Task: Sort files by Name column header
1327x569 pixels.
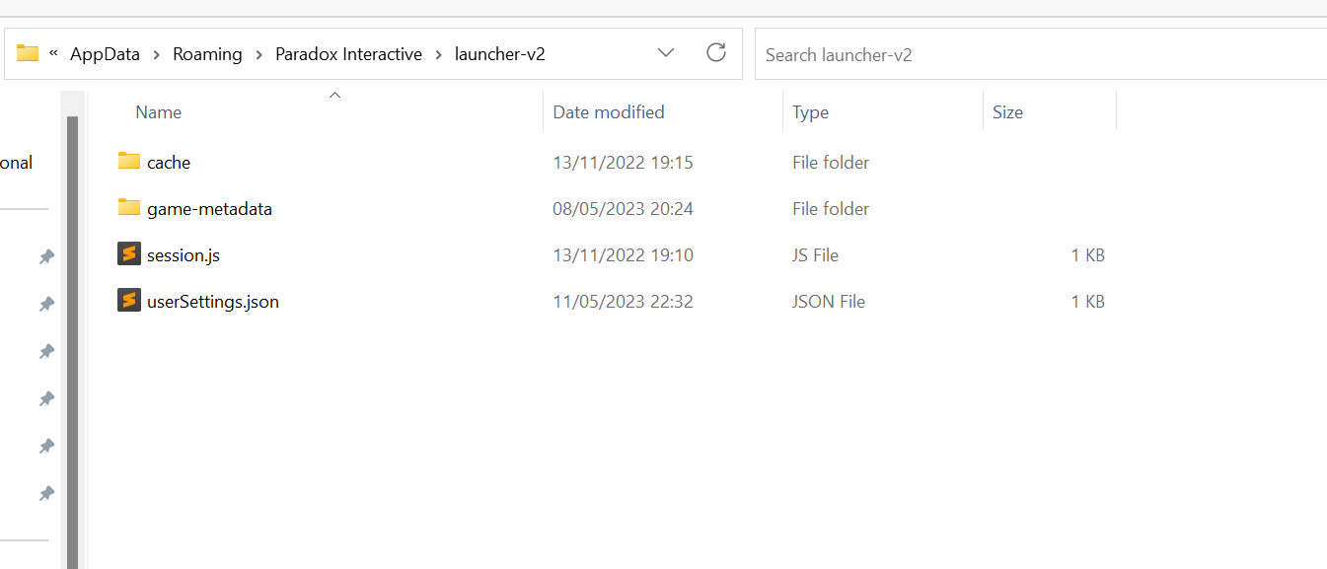Action: [x=159, y=112]
